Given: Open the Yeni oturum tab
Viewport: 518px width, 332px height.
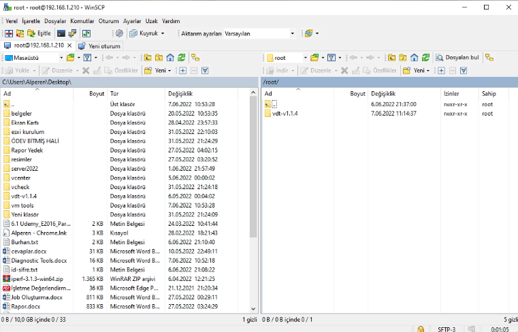Looking at the screenshot, I should (100, 46).
